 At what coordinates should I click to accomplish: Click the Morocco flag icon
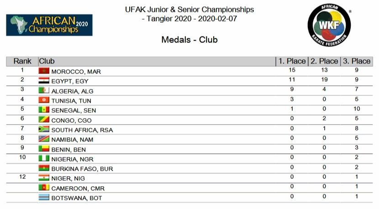[x=44, y=71]
